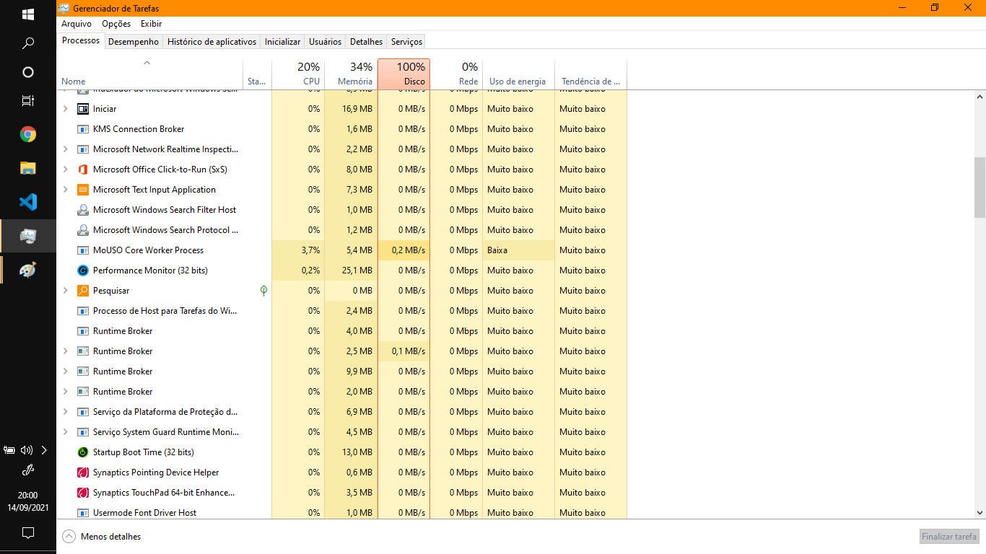The width and height of the screenshot is (986, 554).
Task: Expand Serviço da Plataforma de Proteção row
Action: 65,412
